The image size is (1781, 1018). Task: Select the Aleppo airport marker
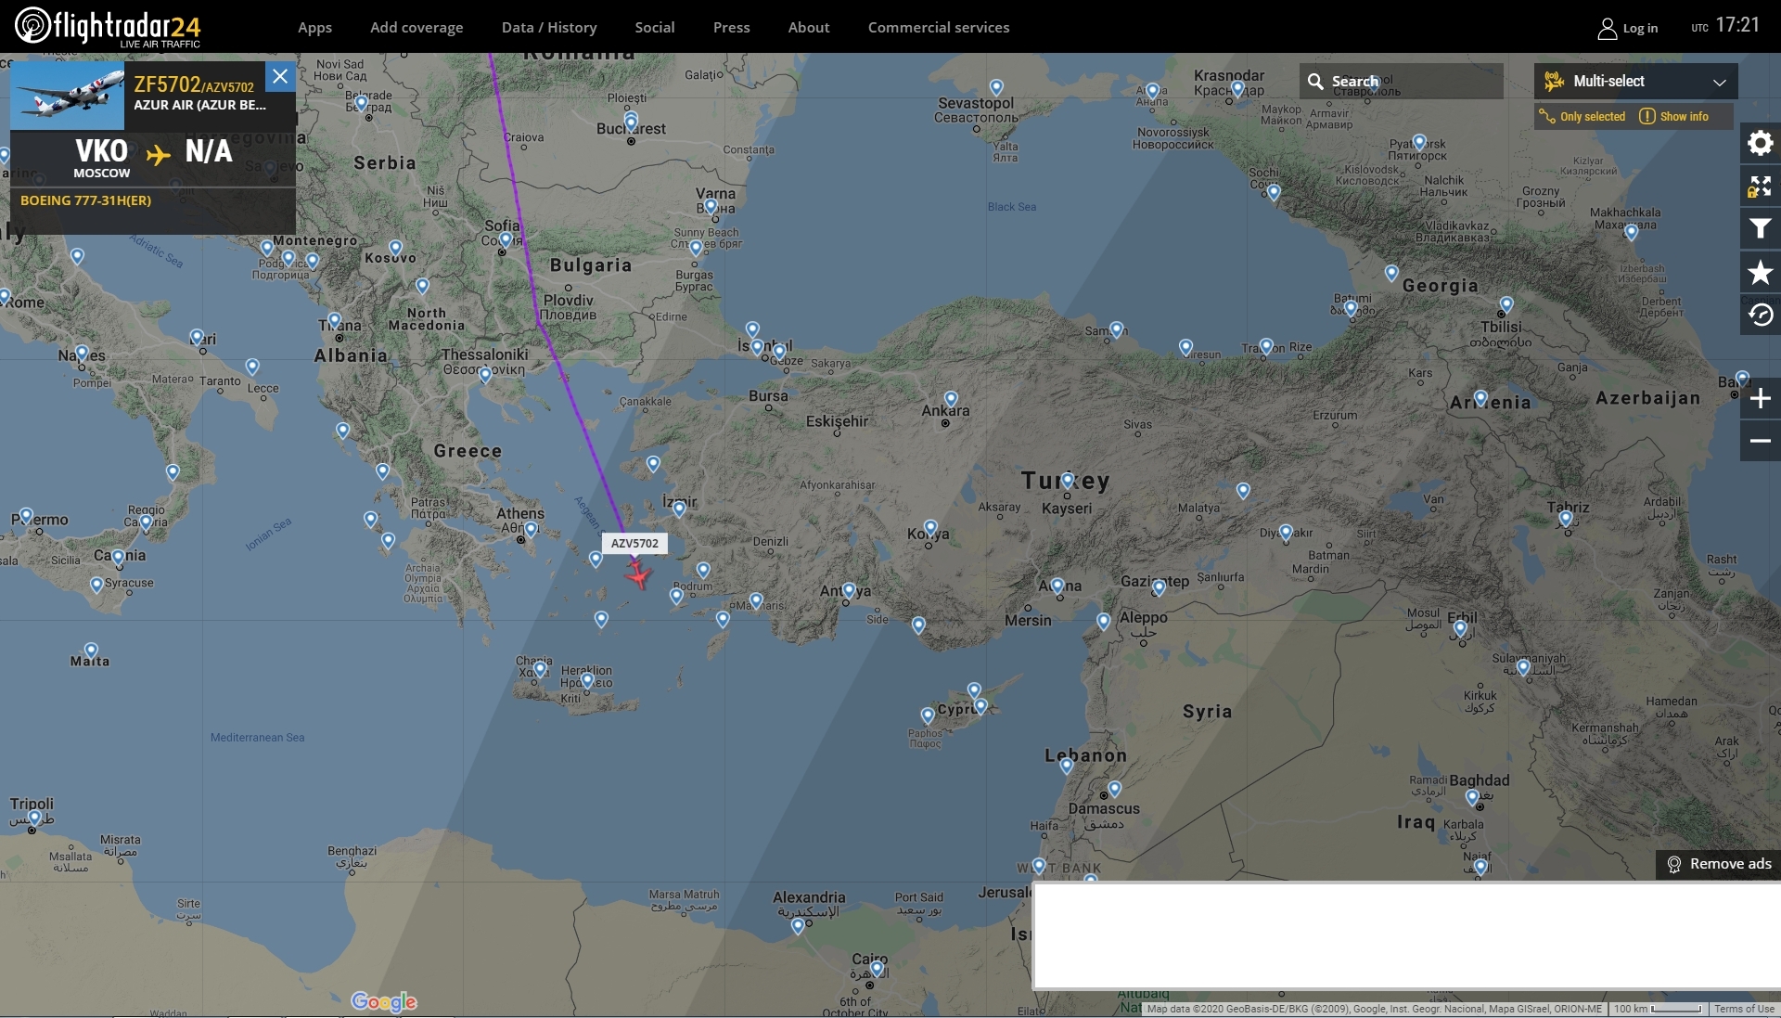(x=1103, y=622)
